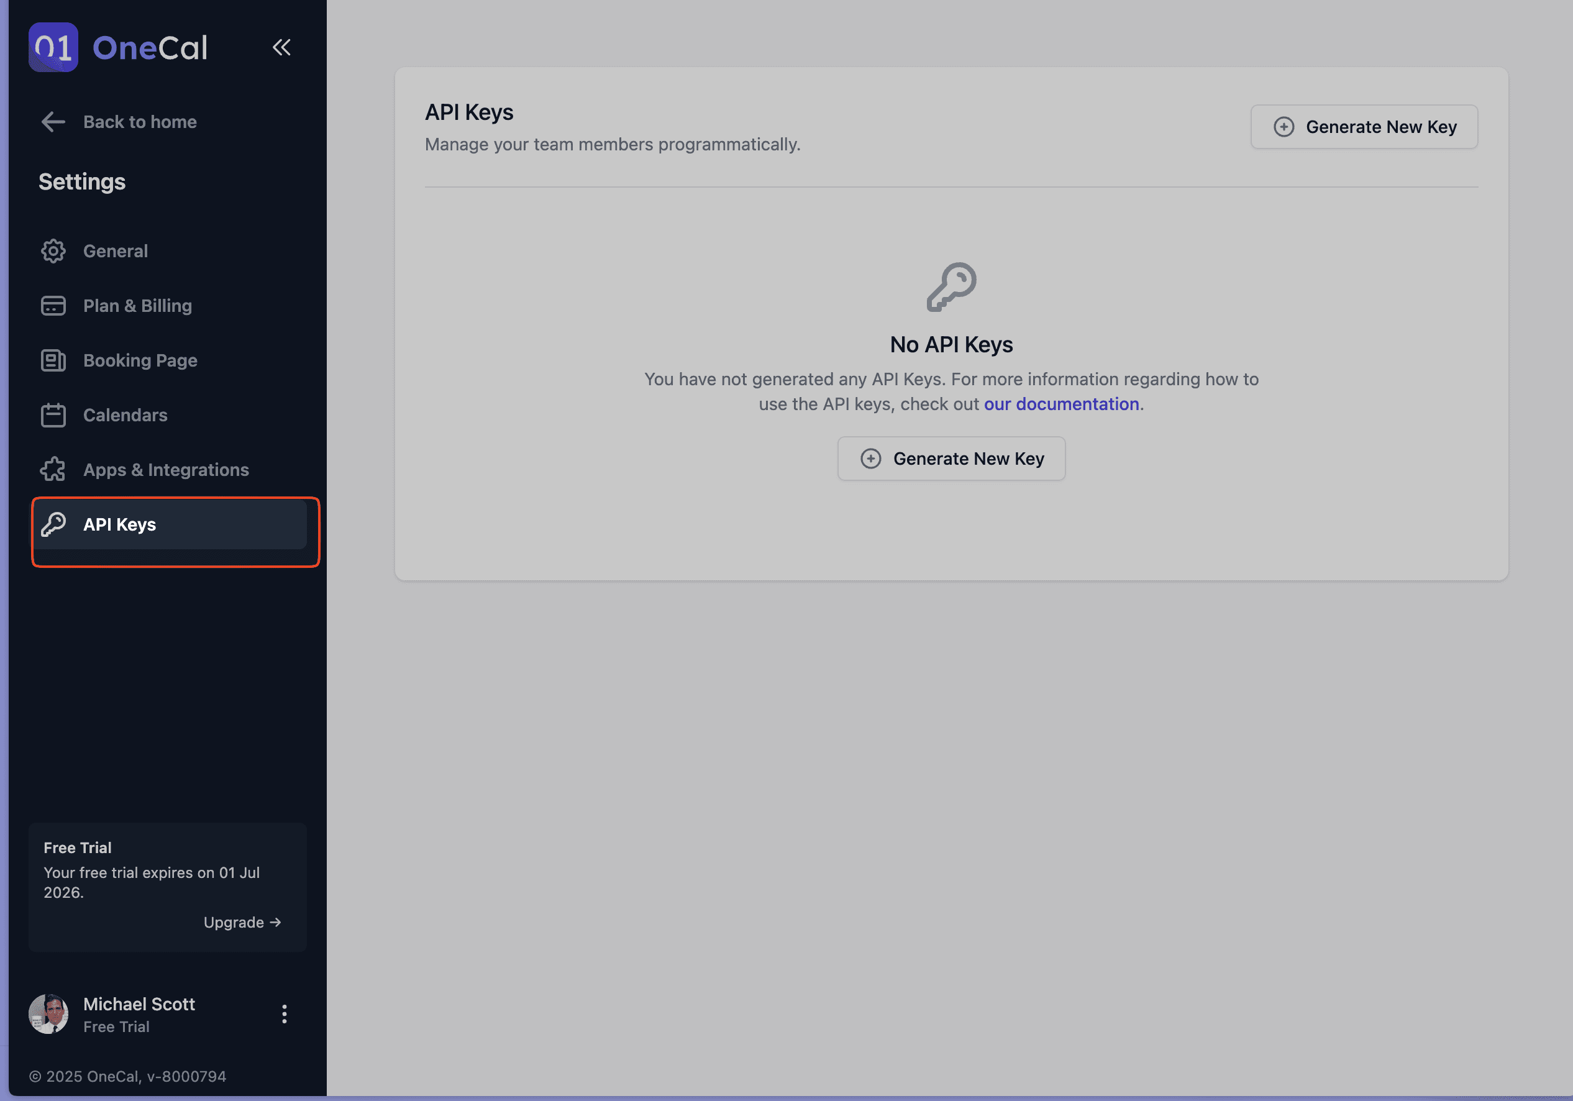Click the OneCal logo icon
This screenshot has width=1573, height=1101.
[53, 47]
